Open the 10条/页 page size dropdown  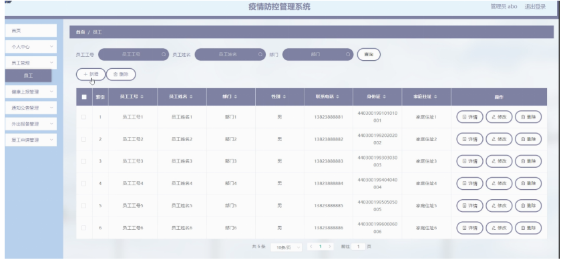click(x=286, y=247)
